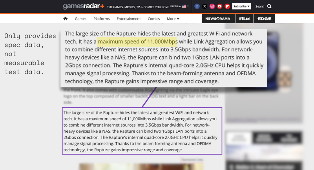Click the Search magnifier icon
Image resolution: width=314 pixels, height=170 pixels.
point(269,6)
